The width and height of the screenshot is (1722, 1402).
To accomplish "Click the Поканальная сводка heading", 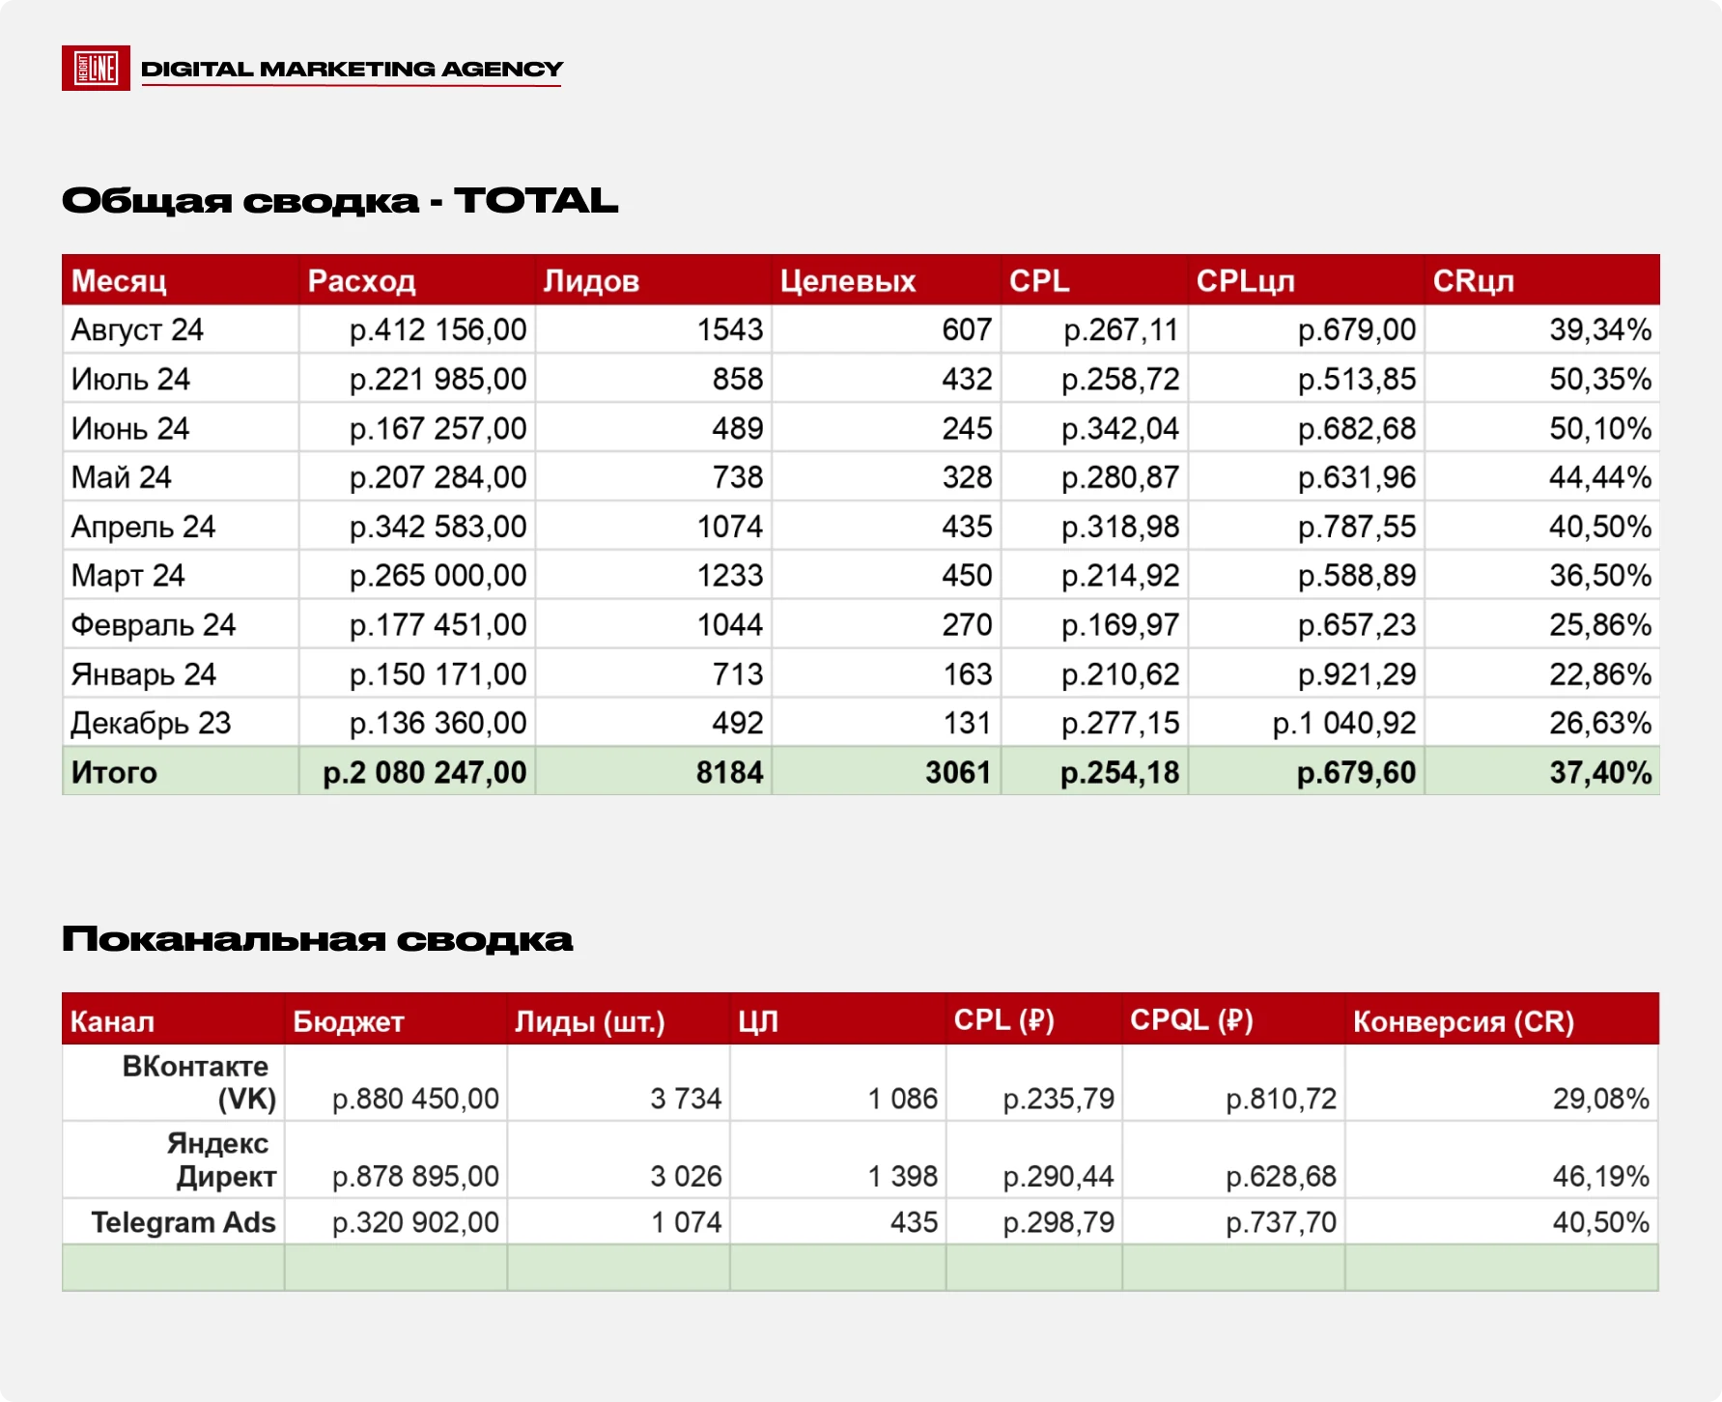I will click(318, 938).
